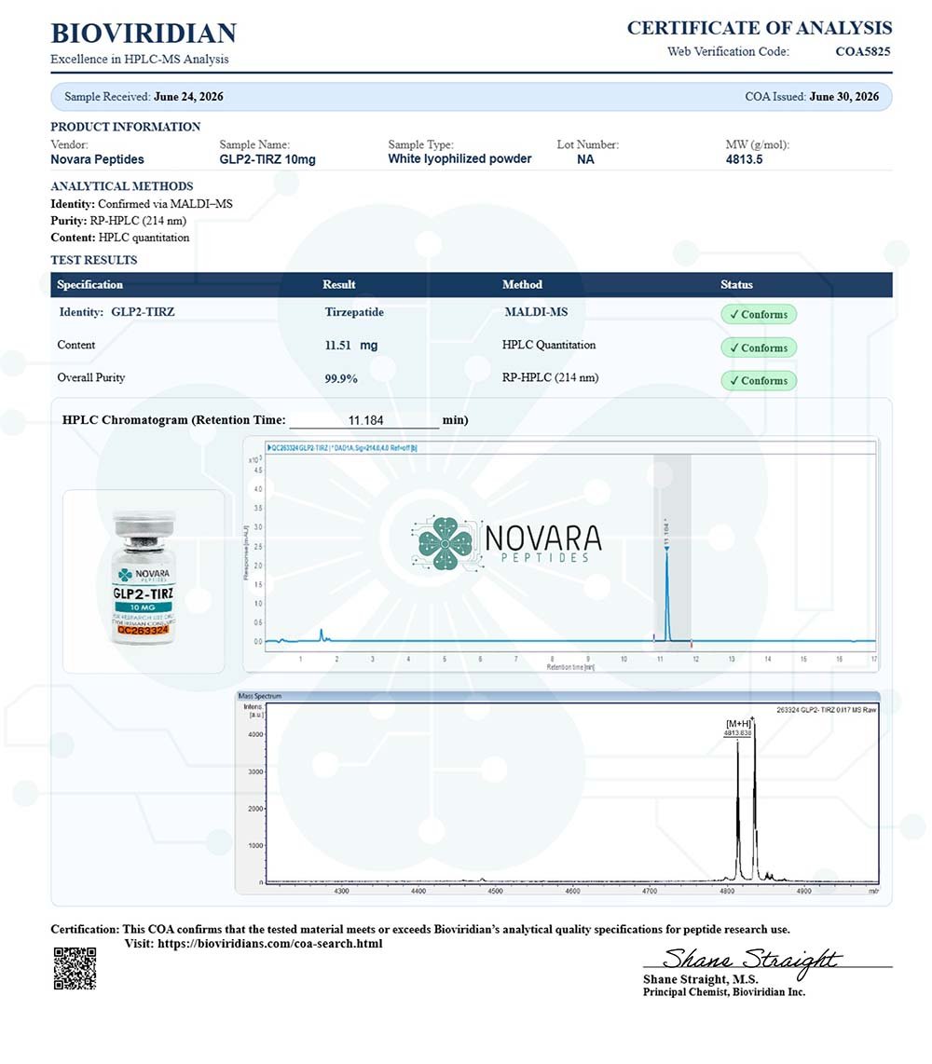Click the ANALYTICAL METHODS heading
Image resolution: width=932 pixels, height=1064 pixels.
click(x=121, y=186)
